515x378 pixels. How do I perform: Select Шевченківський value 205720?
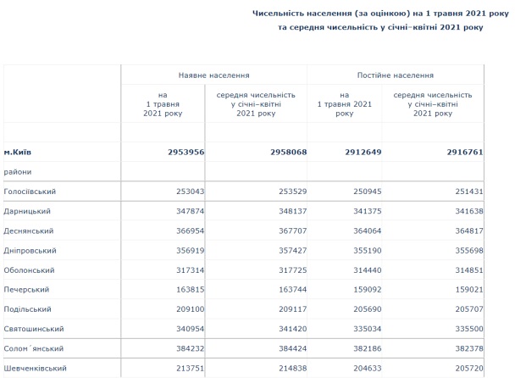[x=469, y=369]
